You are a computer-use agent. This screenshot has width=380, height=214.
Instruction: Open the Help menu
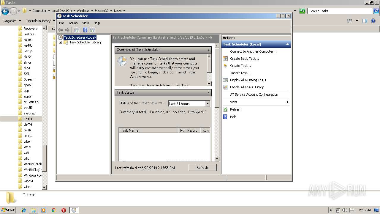tap(97, 23)
